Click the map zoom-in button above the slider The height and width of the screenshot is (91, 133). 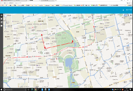point(5,19)
